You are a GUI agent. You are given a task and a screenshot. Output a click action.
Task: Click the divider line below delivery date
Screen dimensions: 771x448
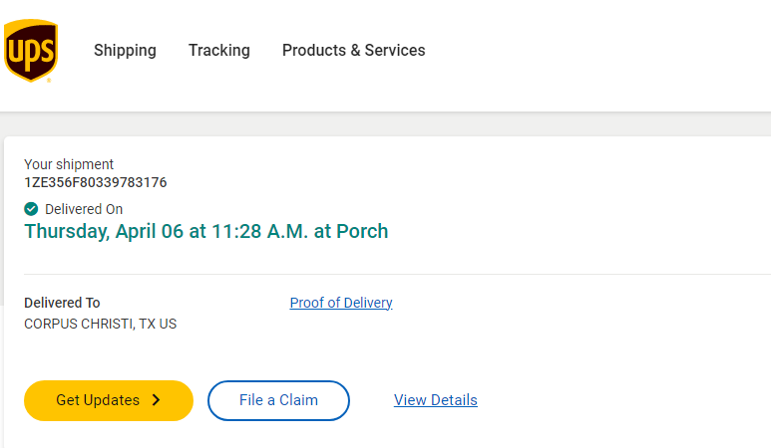(x=399, y=274)
